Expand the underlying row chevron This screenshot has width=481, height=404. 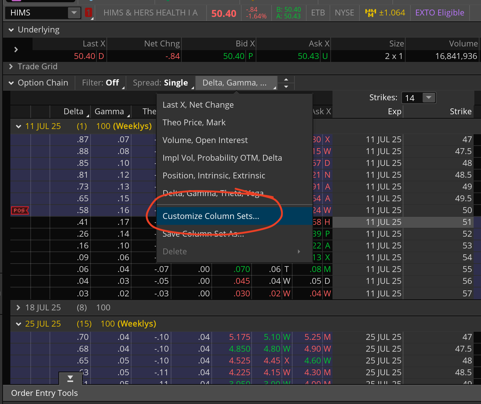[16, 49]
